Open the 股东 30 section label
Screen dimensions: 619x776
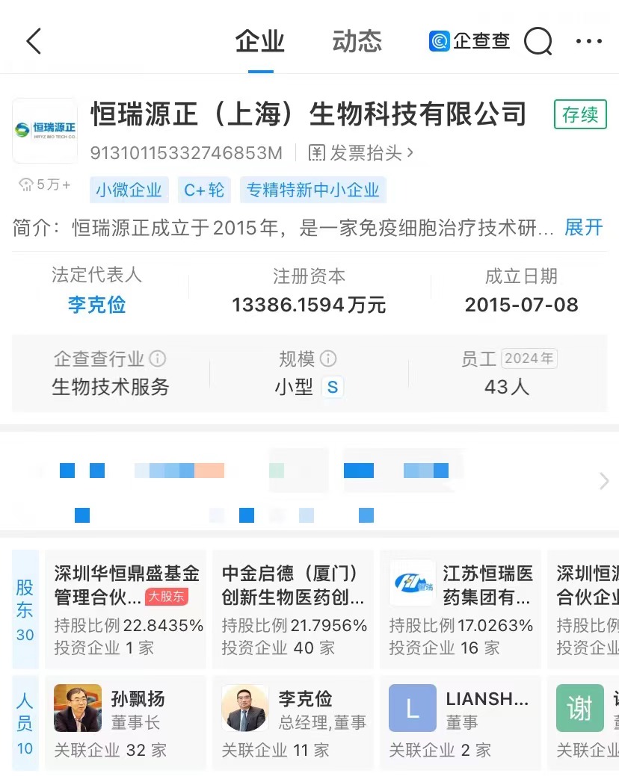point(25,609)
